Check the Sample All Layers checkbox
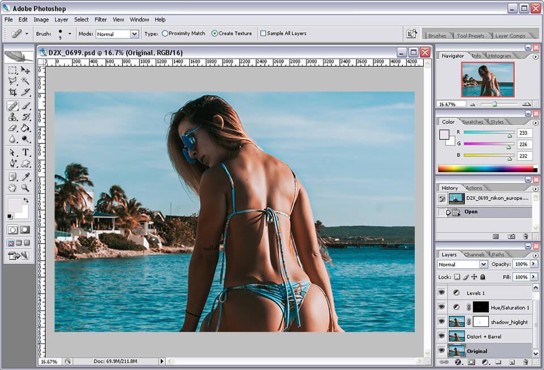Image resolution: width=544 pixels, height=370 pixels. pyautogui.click(x=264, y=33)
